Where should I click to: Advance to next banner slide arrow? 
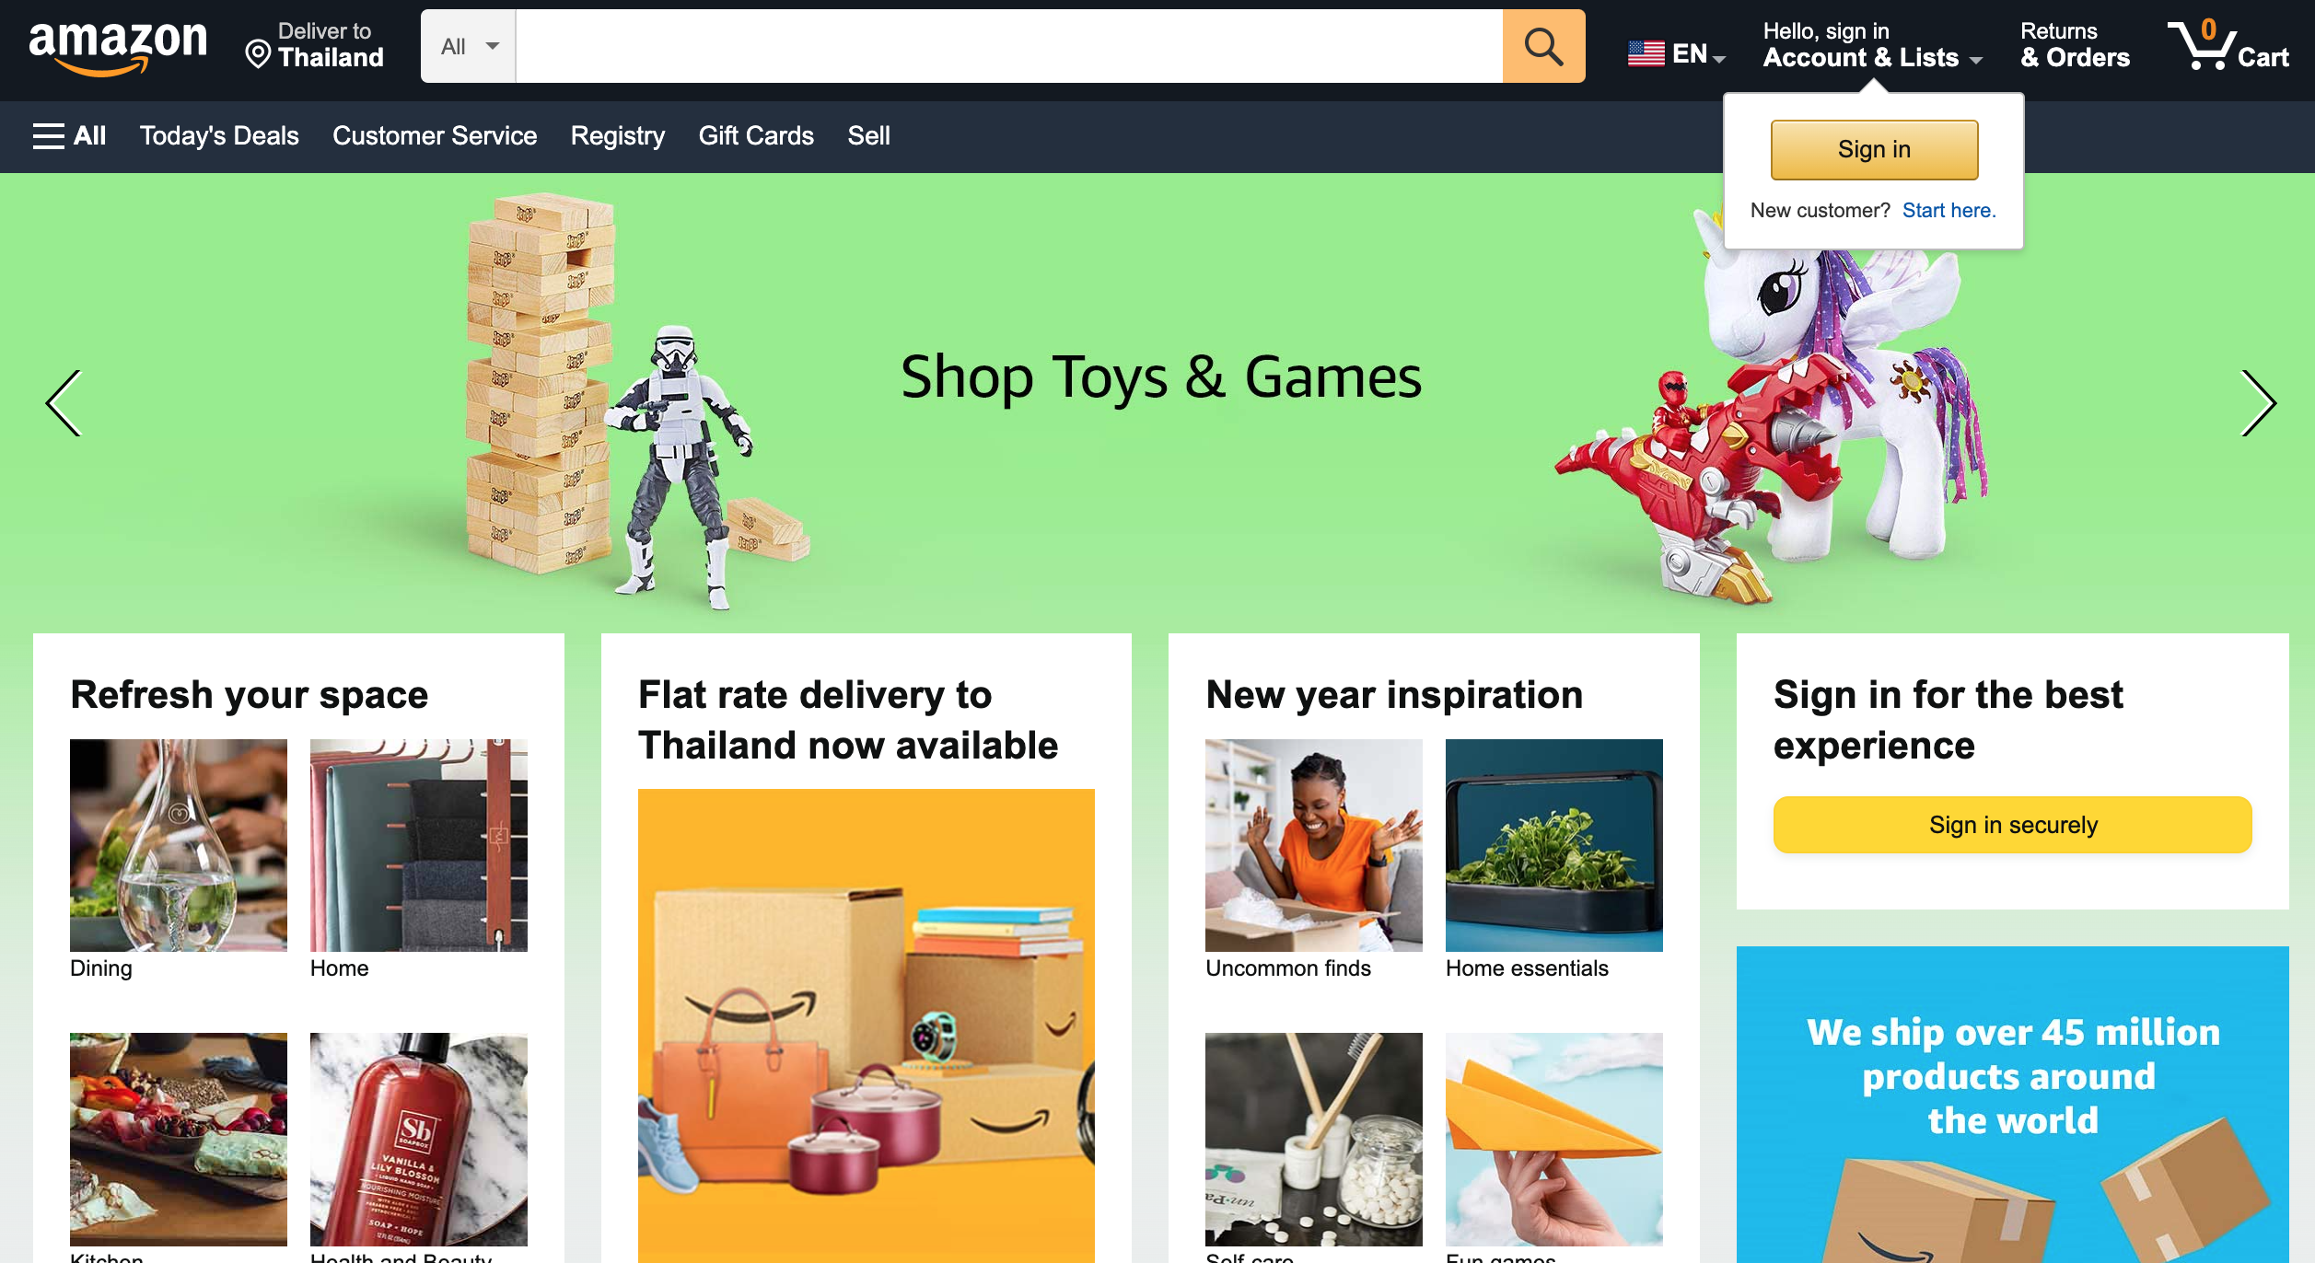click(2258, 403)
